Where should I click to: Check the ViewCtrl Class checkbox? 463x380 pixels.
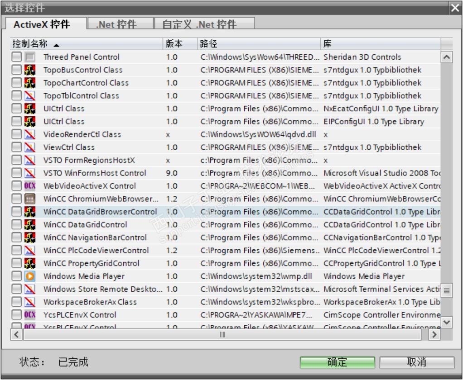[x=16, y=147]
